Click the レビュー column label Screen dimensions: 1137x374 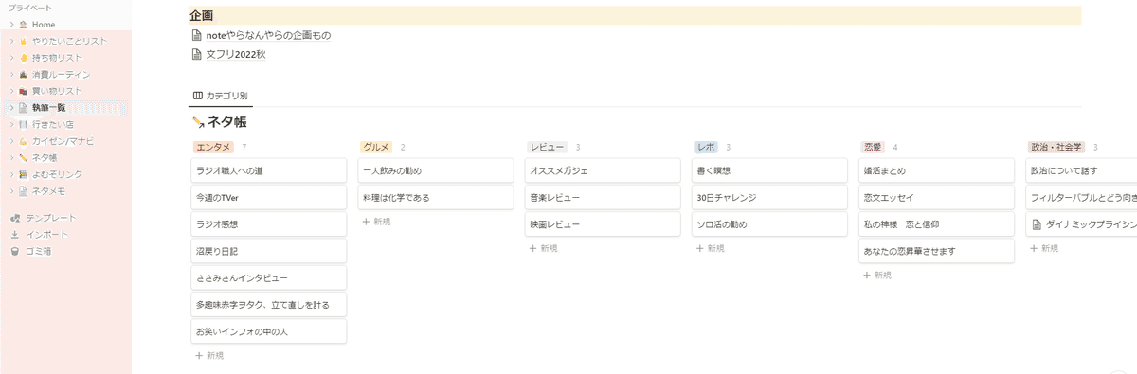[547, 147]
